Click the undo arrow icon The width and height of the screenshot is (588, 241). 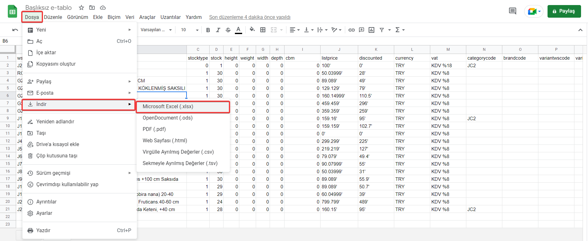15,30
